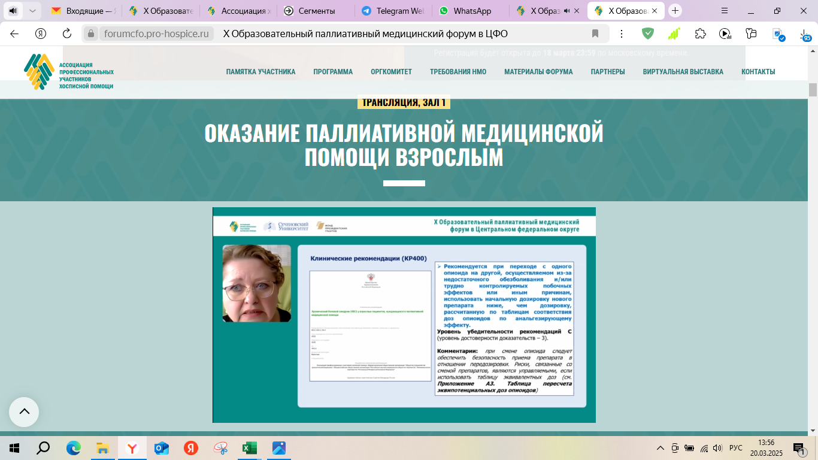This screenshot has width=818, height=460.
Task: Click the media playback control toolbar icon
Action: pyautogui.click(x=725, y=34)
